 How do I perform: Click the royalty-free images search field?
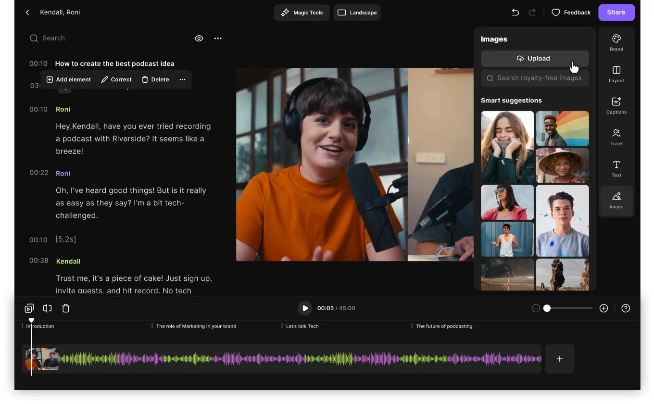tap(535, 78)
